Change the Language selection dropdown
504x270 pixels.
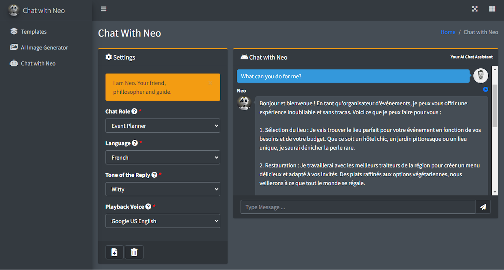pos(163,157)
